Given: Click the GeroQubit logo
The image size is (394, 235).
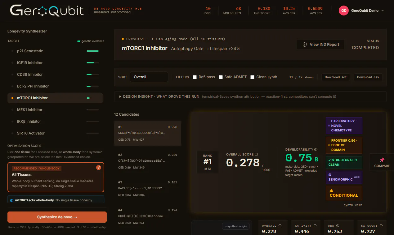Looking at the screenshot, I should tap(47, 11).
